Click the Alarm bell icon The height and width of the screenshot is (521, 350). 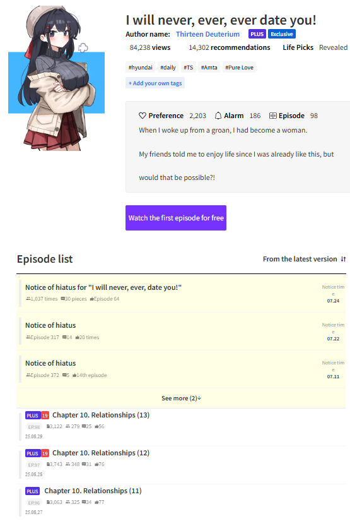218,116
